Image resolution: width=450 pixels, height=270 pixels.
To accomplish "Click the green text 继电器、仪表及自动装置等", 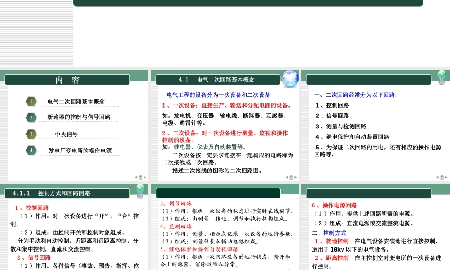I will pos(210,147).
